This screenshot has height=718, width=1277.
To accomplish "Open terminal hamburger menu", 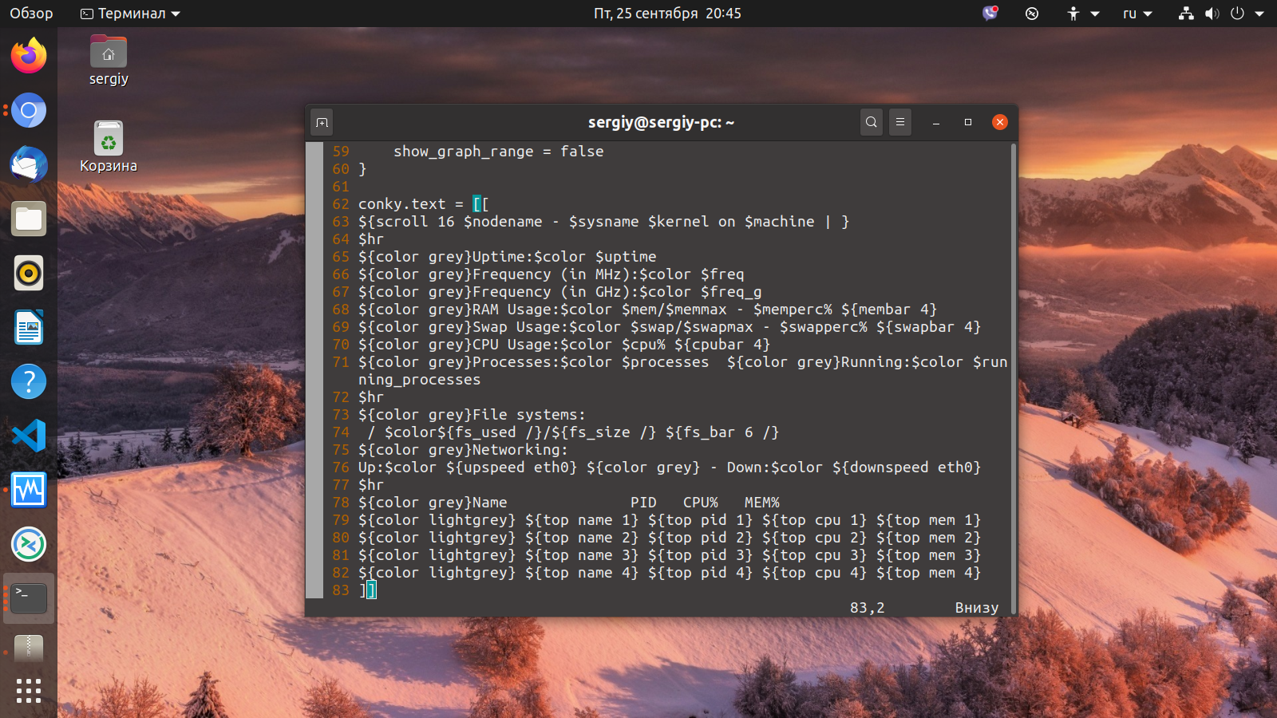I will click(900, 122).
